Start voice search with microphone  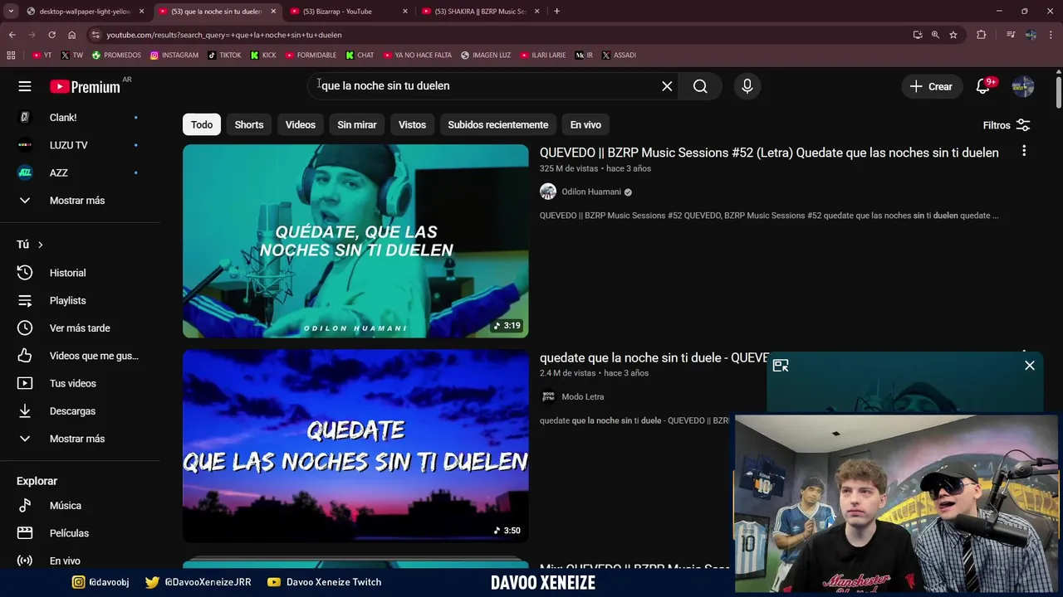pyautogui.click(x=747, y=86)
